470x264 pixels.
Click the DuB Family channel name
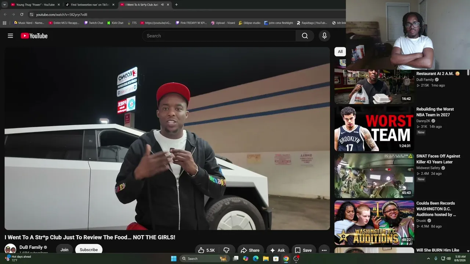(x=31, y=247)
